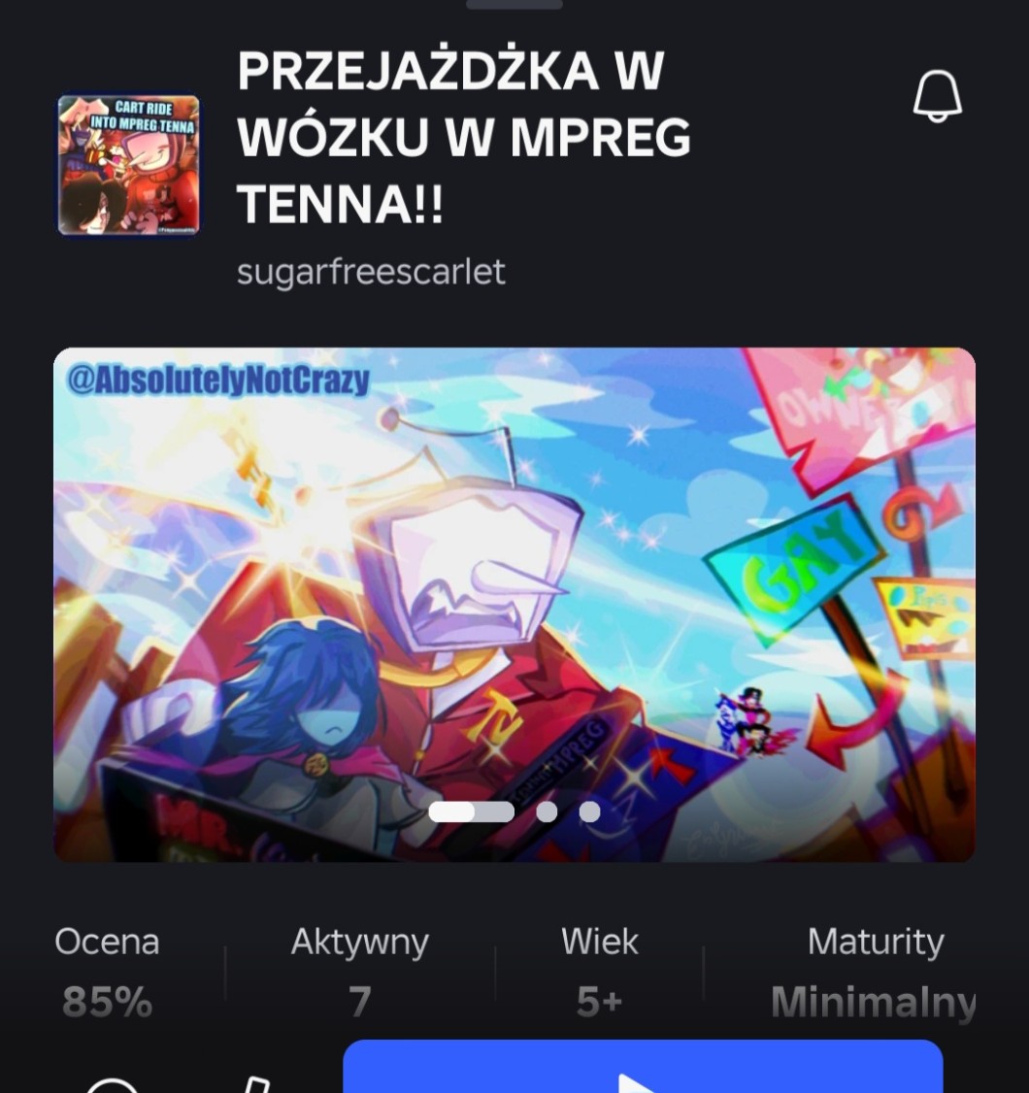The height and width of the screenshot is (1093, 1029).
Task: Tap the notification bell icon
Action: (x=938, y=95)
